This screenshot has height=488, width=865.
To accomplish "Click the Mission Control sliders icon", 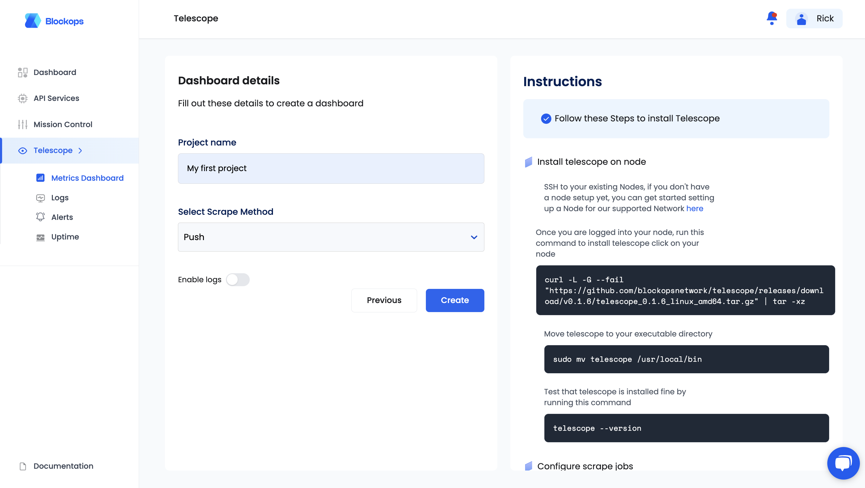I will pos(23,124).
